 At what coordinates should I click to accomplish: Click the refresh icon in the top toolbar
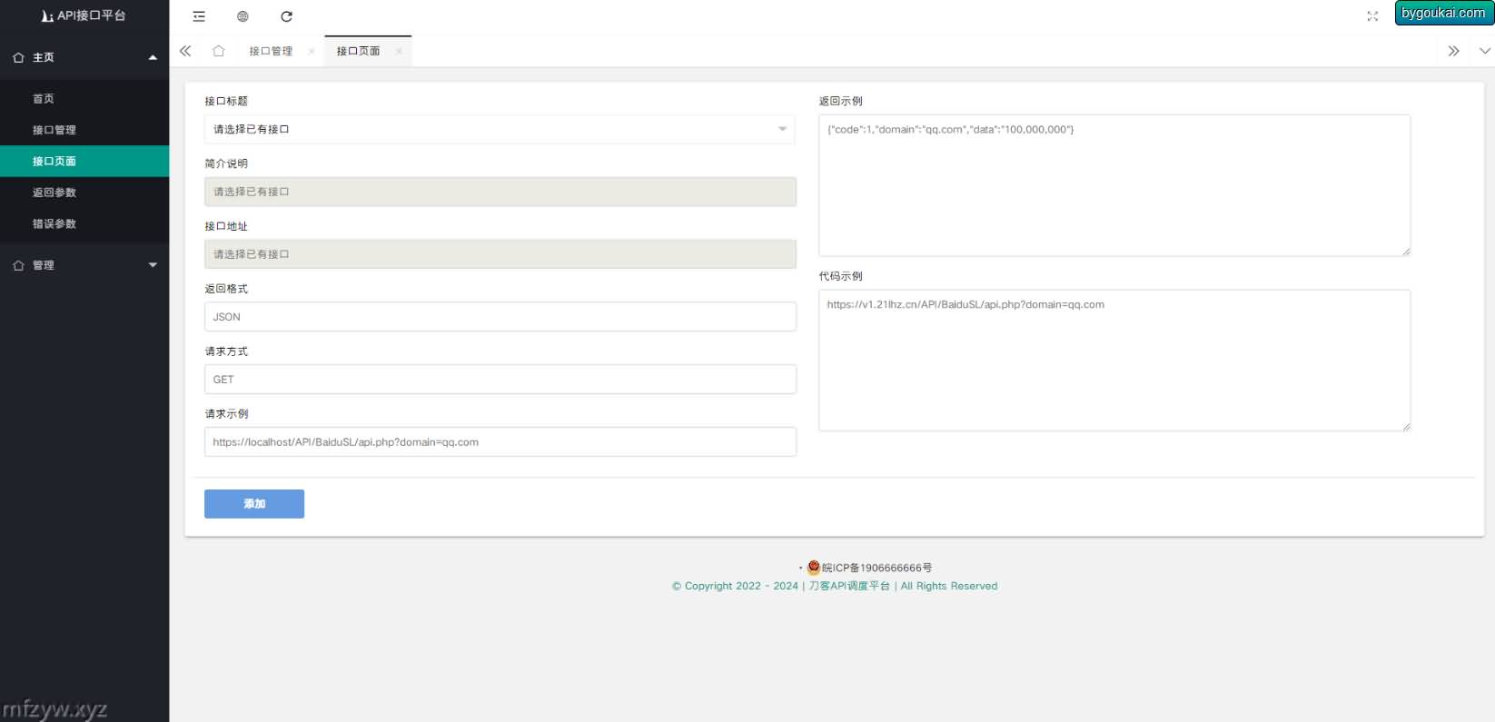286,16
